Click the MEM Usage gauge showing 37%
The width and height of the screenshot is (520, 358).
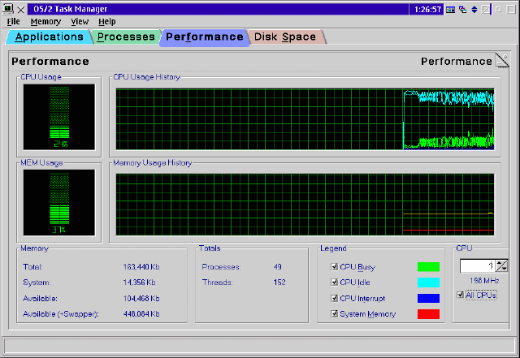pos(59,202)
